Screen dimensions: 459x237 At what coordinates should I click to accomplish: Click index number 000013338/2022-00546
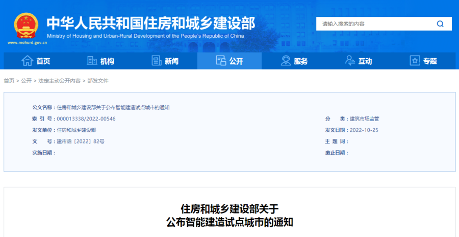[86, 119]
